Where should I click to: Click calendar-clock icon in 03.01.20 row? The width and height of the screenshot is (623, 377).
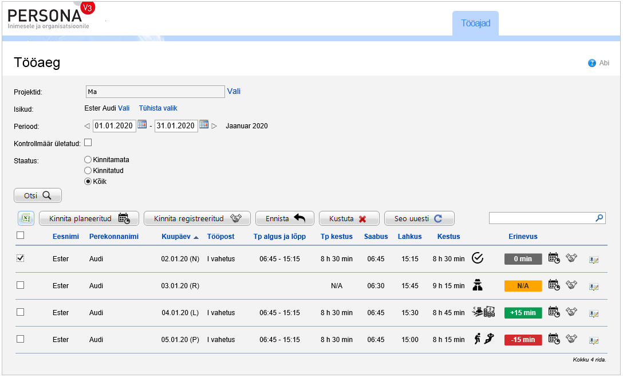tap(554, 285)
